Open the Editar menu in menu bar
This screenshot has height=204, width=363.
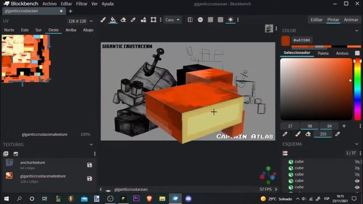(66, 4)
